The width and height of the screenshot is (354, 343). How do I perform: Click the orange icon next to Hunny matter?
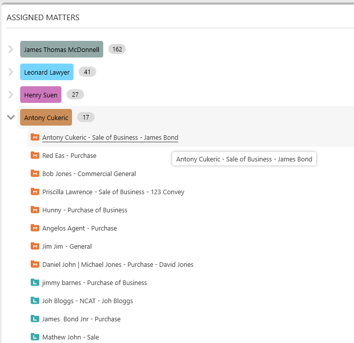coord(35,210)
